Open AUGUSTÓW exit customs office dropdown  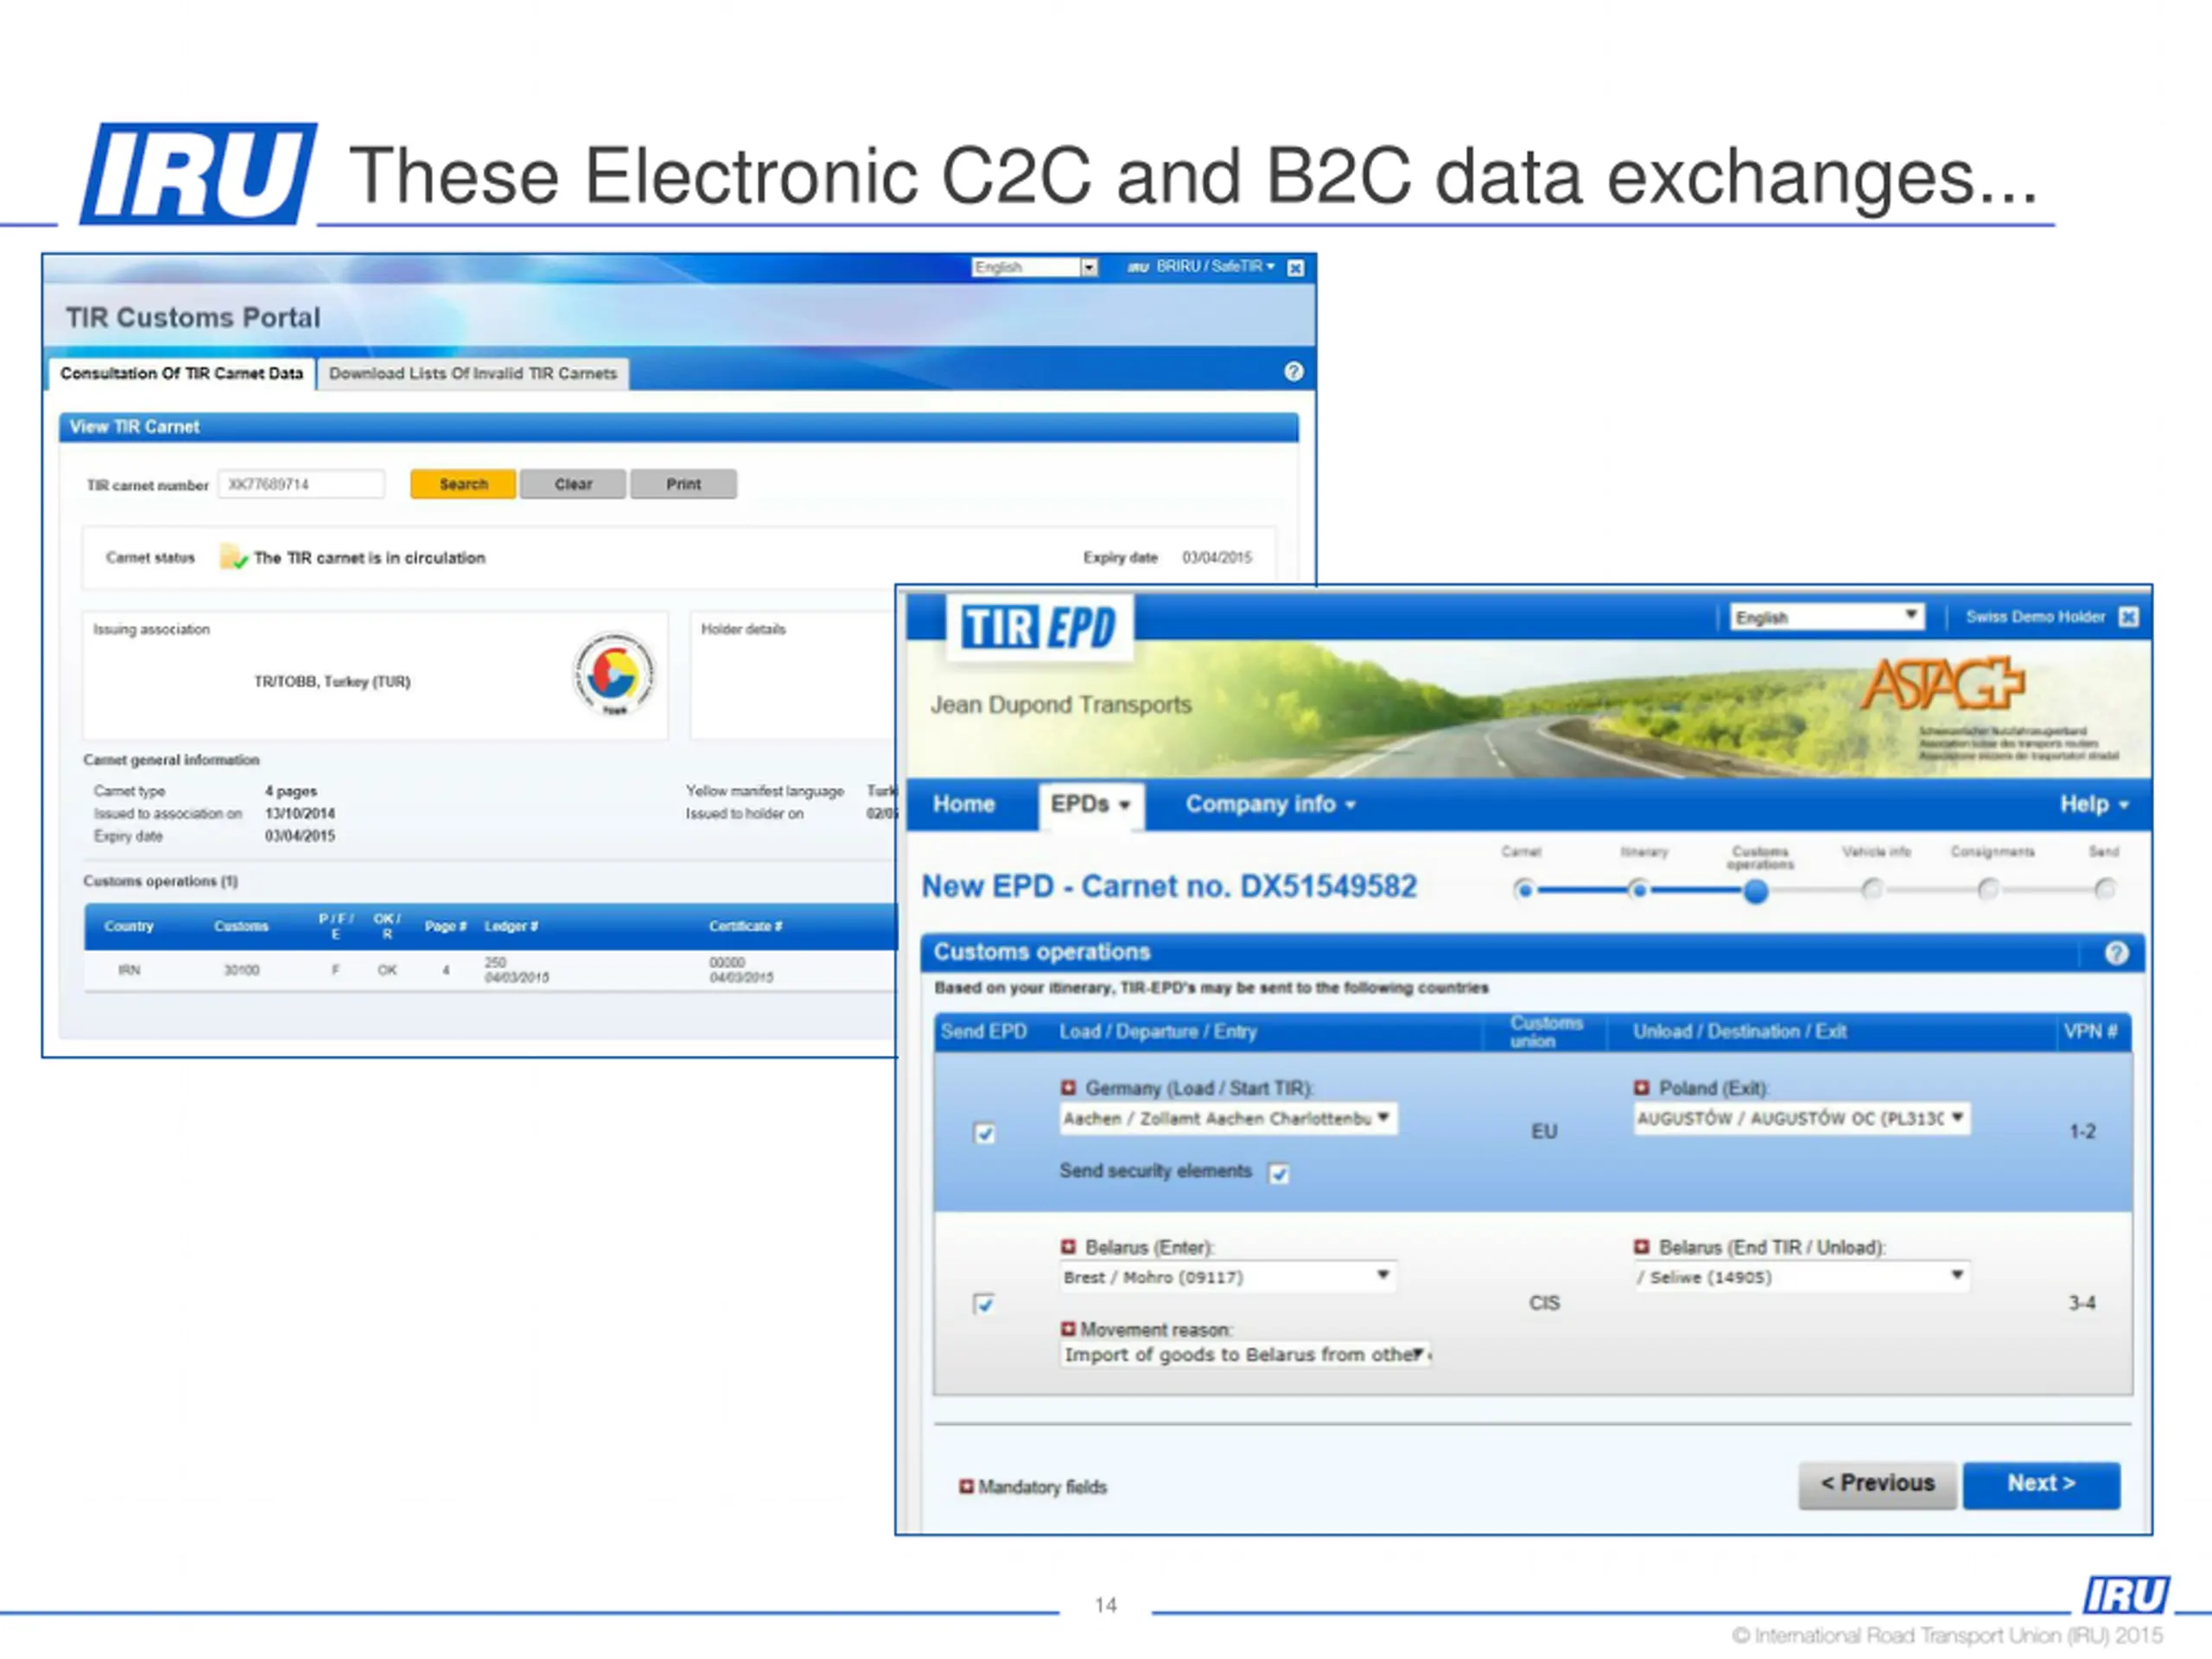pyautogui.click(x=1802, y=1118)
